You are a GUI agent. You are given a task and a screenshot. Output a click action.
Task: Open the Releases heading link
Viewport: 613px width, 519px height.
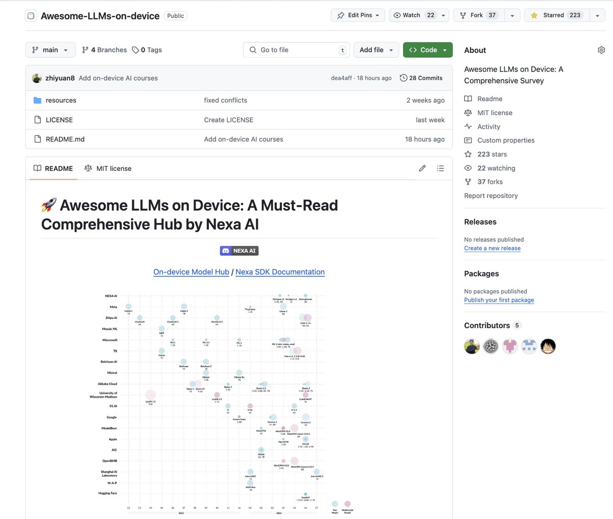click(x=480, y=222)
